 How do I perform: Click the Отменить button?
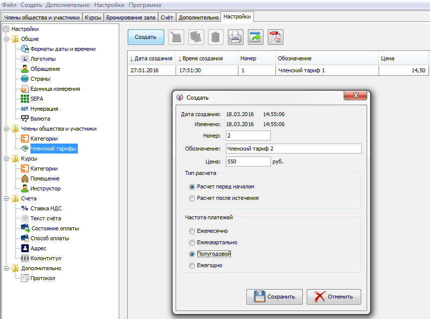(334, 297)
